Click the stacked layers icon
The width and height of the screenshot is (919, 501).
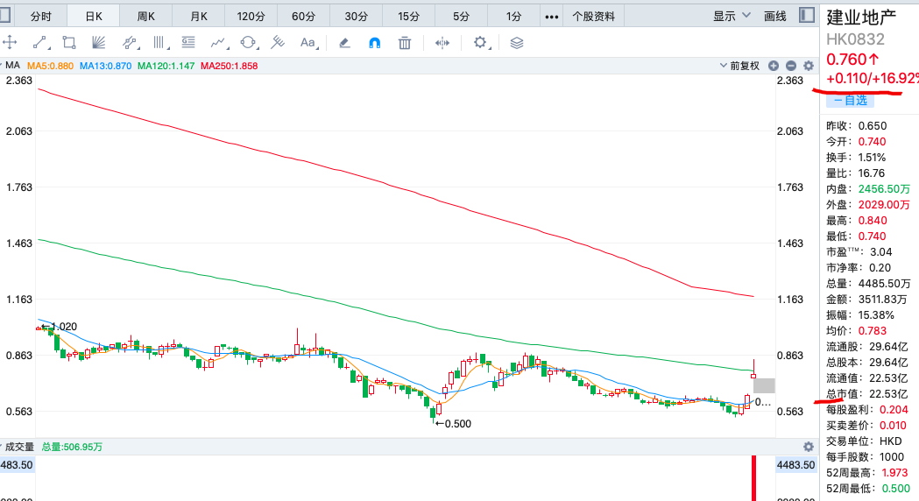point(516,43)
